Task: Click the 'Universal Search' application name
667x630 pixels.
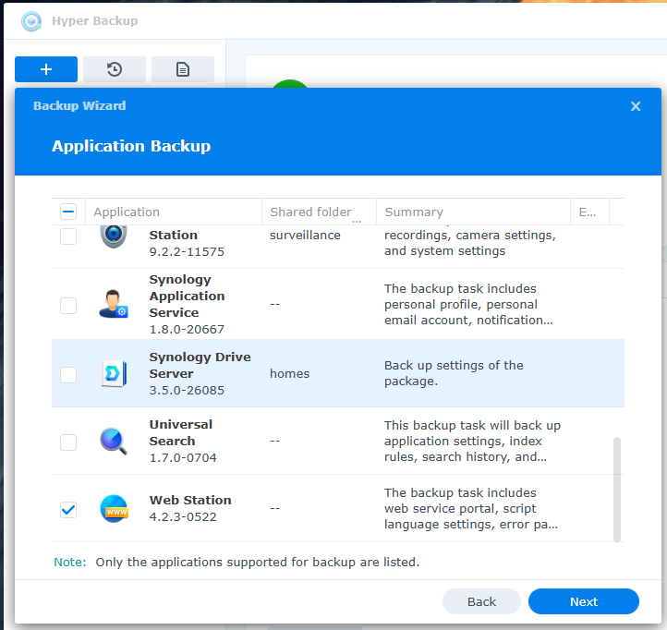Action: pyautogui.click(x=181, y=432)
